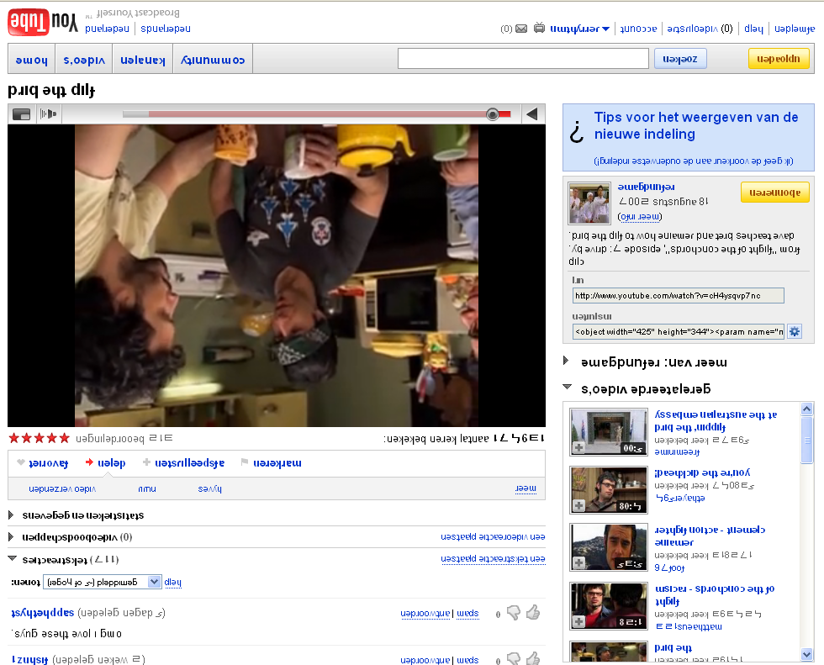The height and width of the screenshot is (665, 824).
Task: Click the plus icon on the first related video thumbnail
Action: pyautogui.click(x=578, y=448)
